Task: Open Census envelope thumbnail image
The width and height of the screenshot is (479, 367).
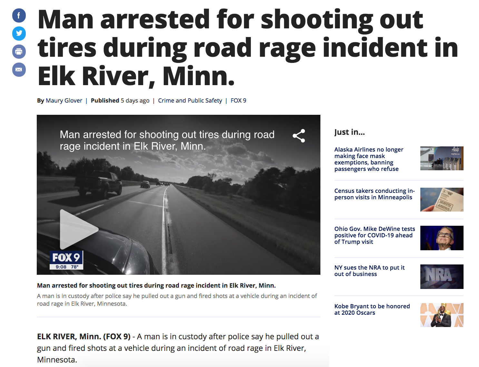Action: pyautogui.click(x=442, y=200)
